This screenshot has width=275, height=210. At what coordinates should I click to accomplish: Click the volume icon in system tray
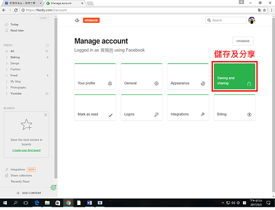(233, 203)
